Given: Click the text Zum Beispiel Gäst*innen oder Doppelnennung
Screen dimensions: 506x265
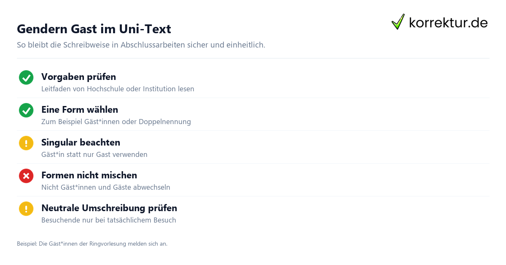Looking at the screenshot, I should click(x=116, y=122).
